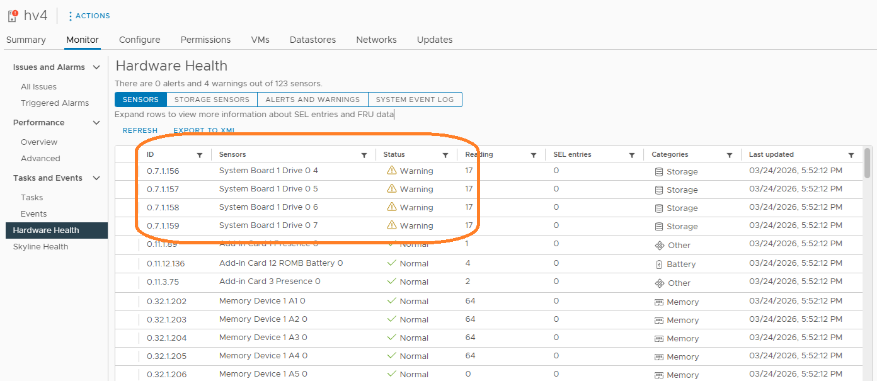Click the vertical scrollbar of sensor table

[x=868, y=163]
